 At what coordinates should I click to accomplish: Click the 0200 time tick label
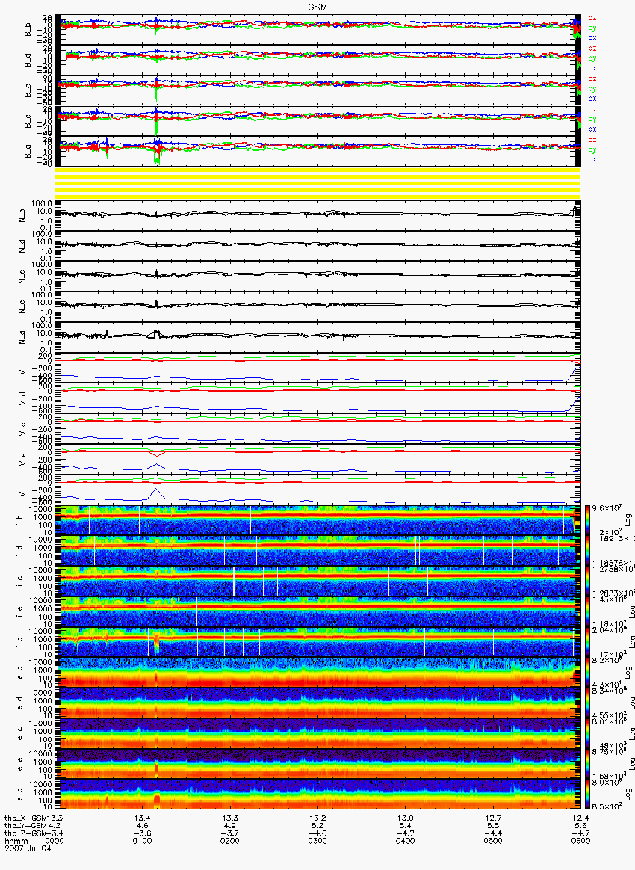[229, 841]
